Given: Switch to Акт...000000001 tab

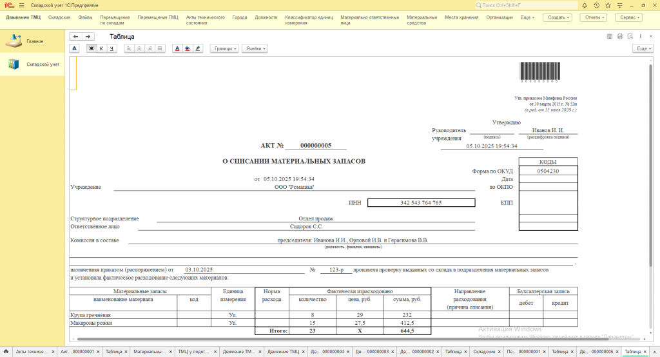Looking at the screenshot, I should coord(77,352).
